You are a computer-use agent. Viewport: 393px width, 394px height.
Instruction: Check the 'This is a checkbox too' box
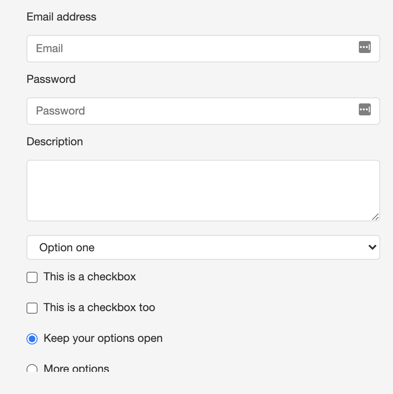pos(32,308)
